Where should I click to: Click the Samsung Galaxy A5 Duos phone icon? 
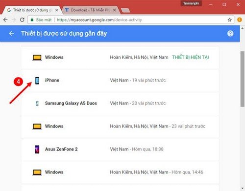coord(37,104)
